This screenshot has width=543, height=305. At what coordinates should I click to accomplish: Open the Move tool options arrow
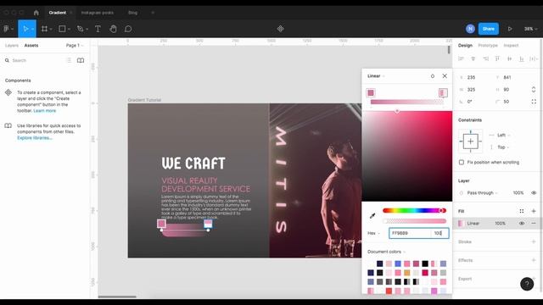tap(33, 29)
